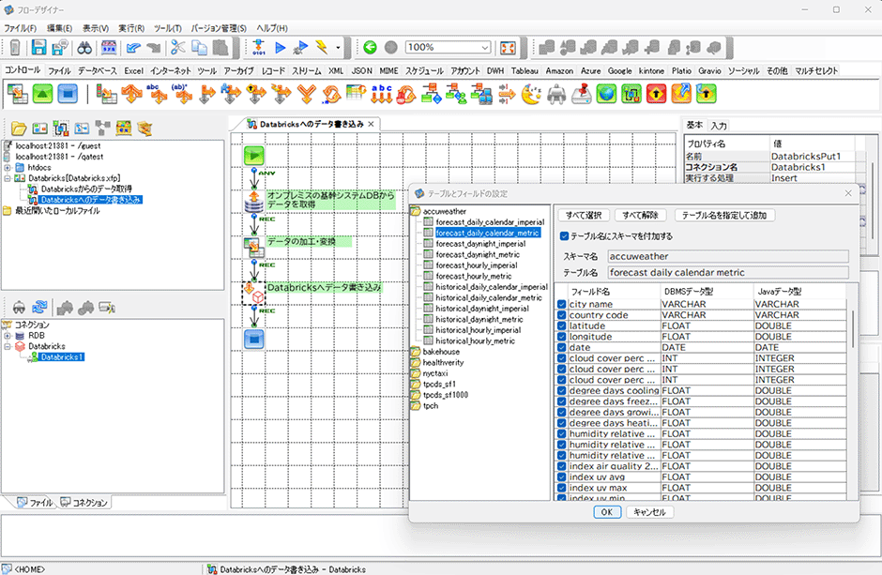
Task: Click the すべて解除 button
Action: coord(640,215)
